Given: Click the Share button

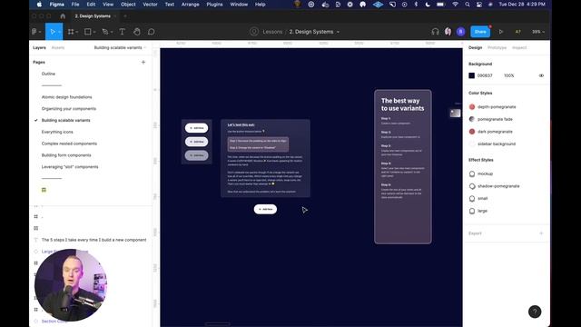Looking at the screenshot, I should 480,32.
